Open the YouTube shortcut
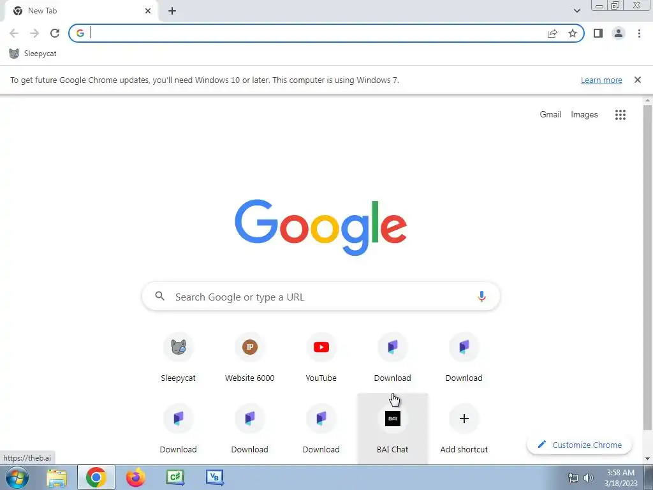 (x=321, y=359)
